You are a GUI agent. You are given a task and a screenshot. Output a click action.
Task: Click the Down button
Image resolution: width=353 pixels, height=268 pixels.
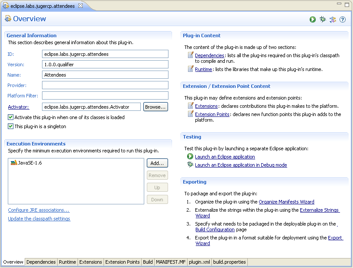coord(157,200)
